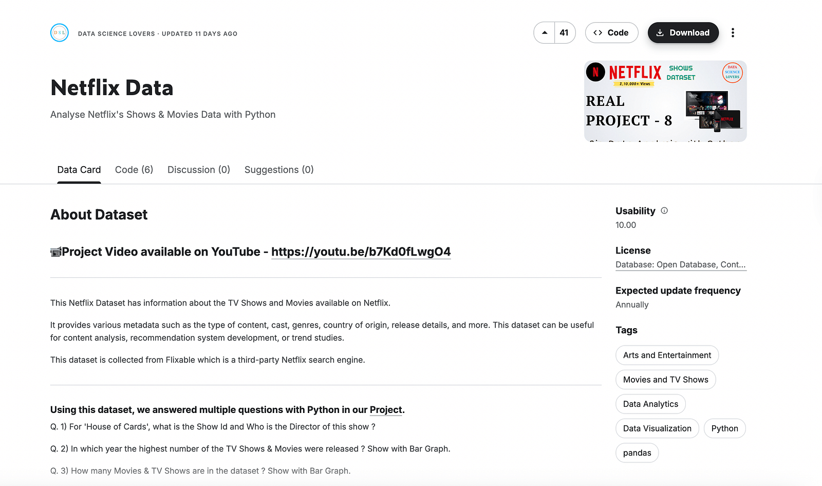Click the 'Q. 3) How many Movies' question
The height and width of the screenshot is (486, 822).
pos(200,471)
